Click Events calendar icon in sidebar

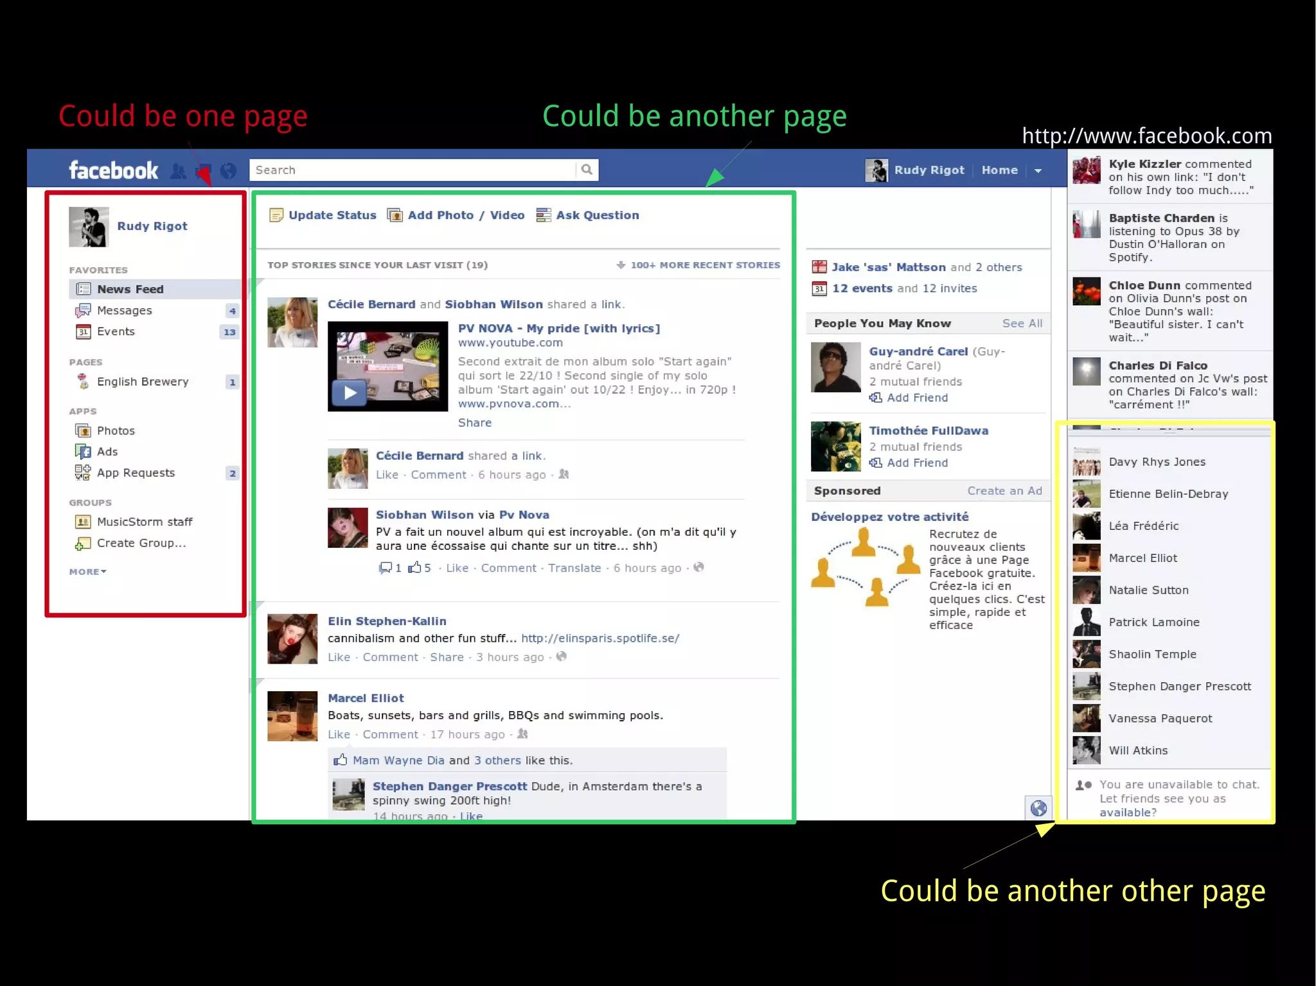(83, 332)
